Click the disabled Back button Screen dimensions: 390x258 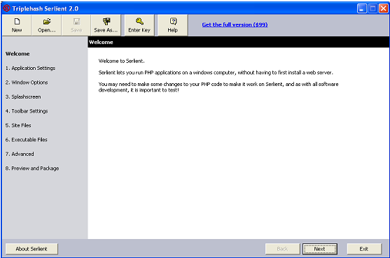tap(283, 249)
